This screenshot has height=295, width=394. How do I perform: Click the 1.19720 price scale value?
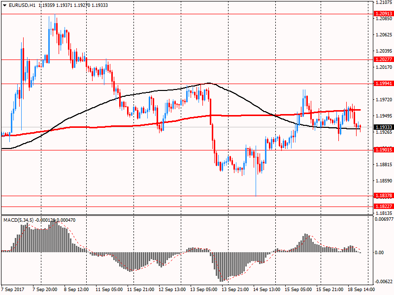pyautogui.click(x=384, y=100)
